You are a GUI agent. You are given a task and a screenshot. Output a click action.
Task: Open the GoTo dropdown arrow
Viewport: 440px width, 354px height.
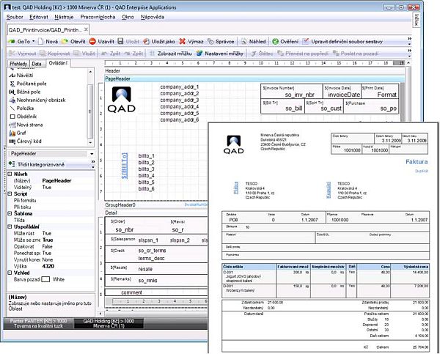click(x=34, y=42)
